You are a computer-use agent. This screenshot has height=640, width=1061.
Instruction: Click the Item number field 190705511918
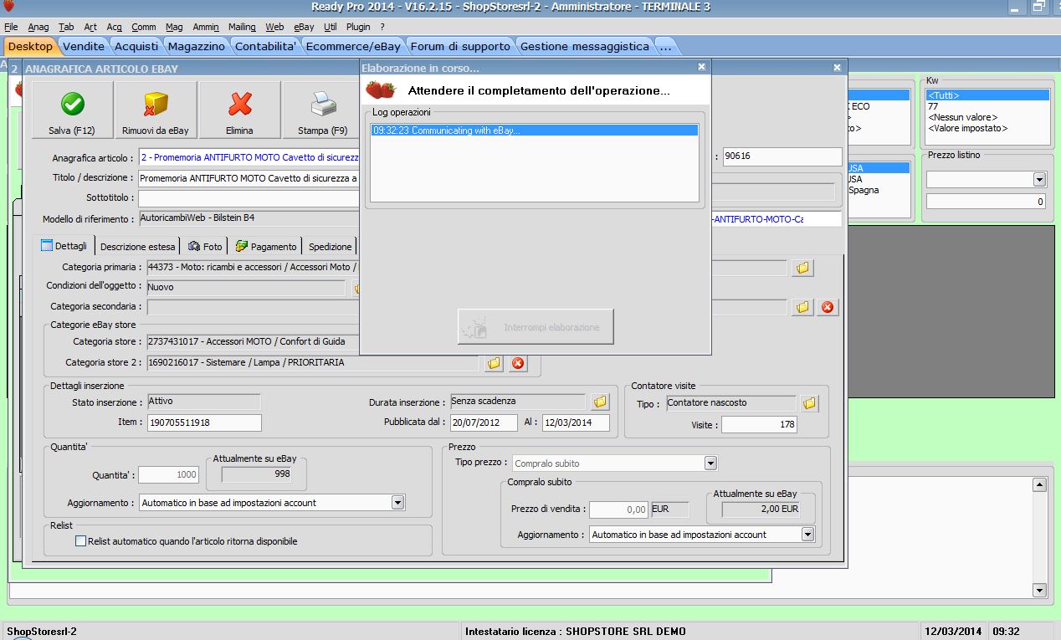(204, 422)
